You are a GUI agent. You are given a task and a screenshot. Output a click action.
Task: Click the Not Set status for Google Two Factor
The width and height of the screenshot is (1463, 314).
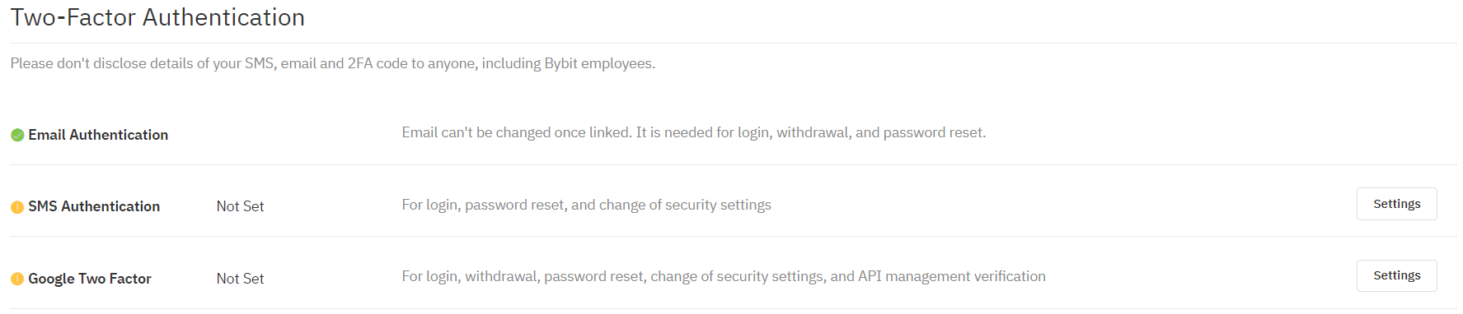240,279
